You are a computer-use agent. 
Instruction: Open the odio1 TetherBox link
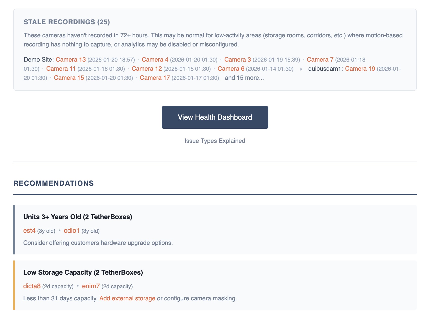(x=72, y=231)
